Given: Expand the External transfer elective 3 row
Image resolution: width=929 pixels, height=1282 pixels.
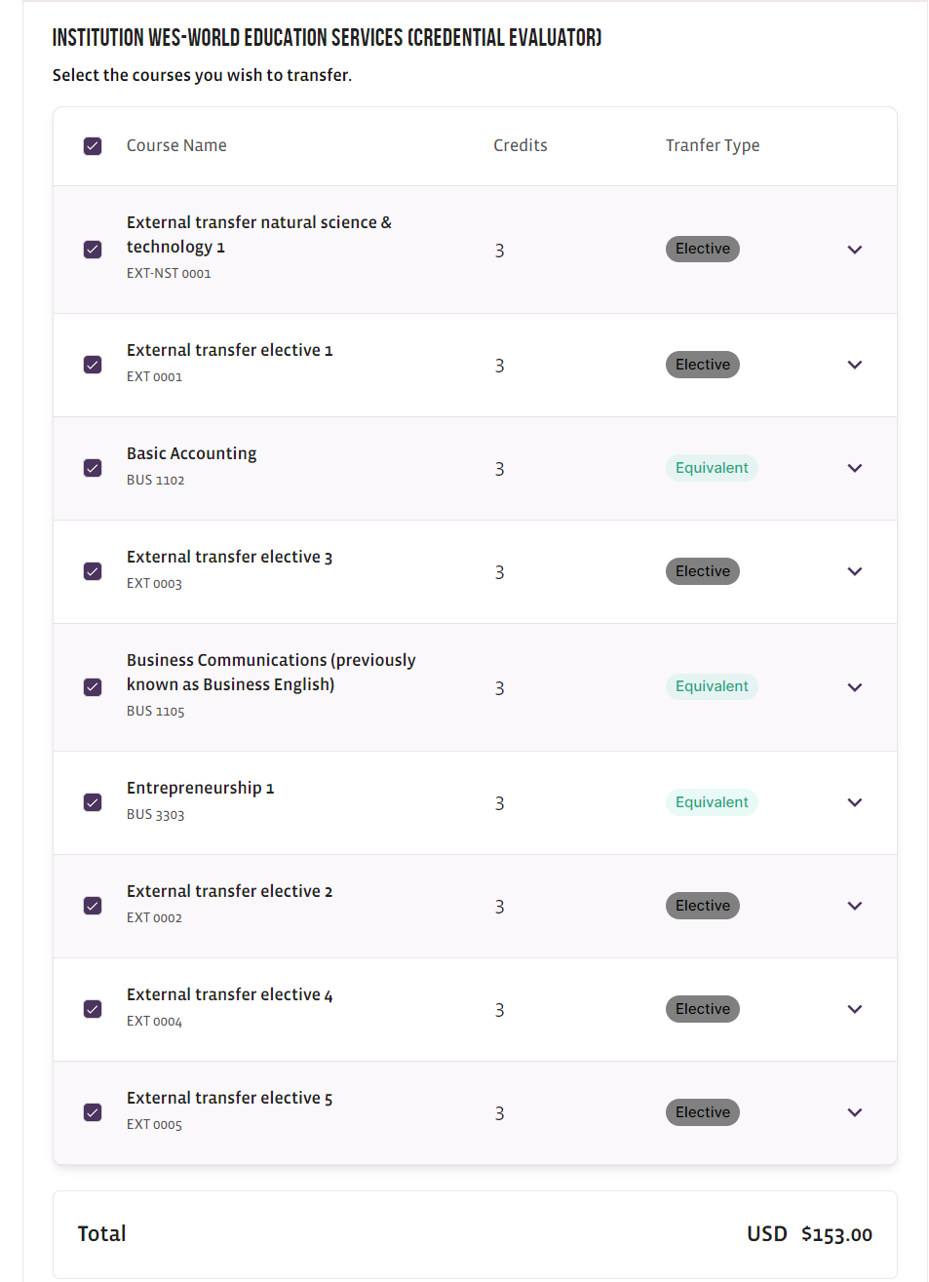Looking at the screenshot, I should (x=855, y=571).
